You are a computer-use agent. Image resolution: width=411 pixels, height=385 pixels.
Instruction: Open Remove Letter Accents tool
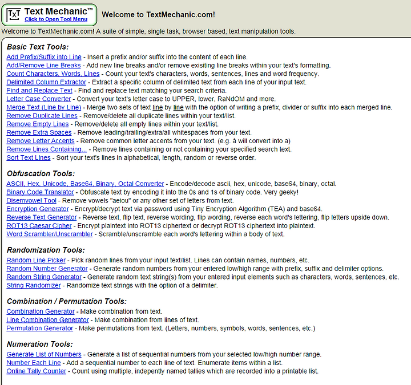41,141
